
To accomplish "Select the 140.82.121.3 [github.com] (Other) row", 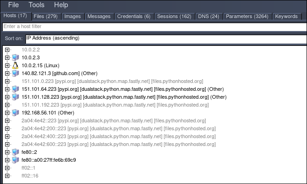I will point(59,73).
